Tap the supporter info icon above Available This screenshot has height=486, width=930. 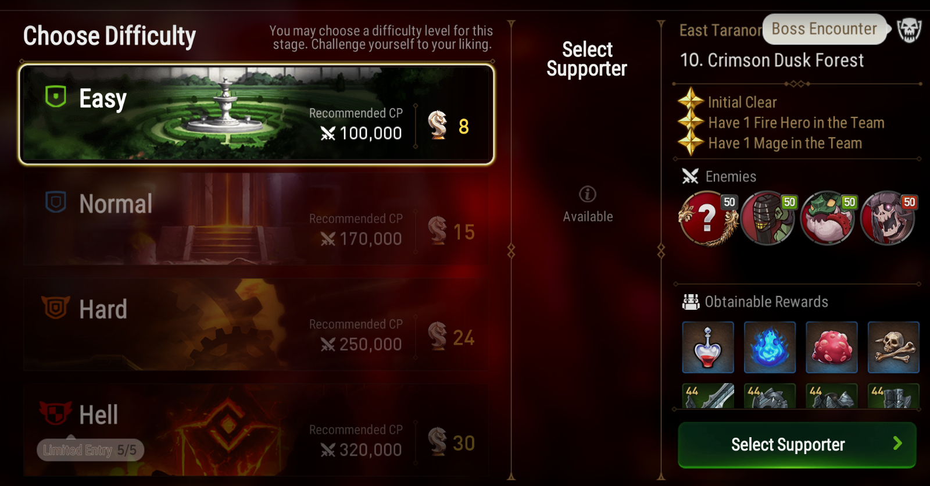(x=588, y=194)
